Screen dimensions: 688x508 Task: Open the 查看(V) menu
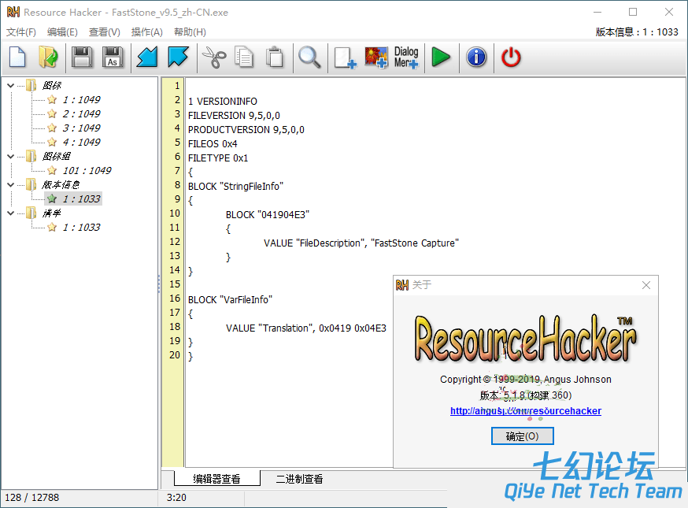click(105, 32)
